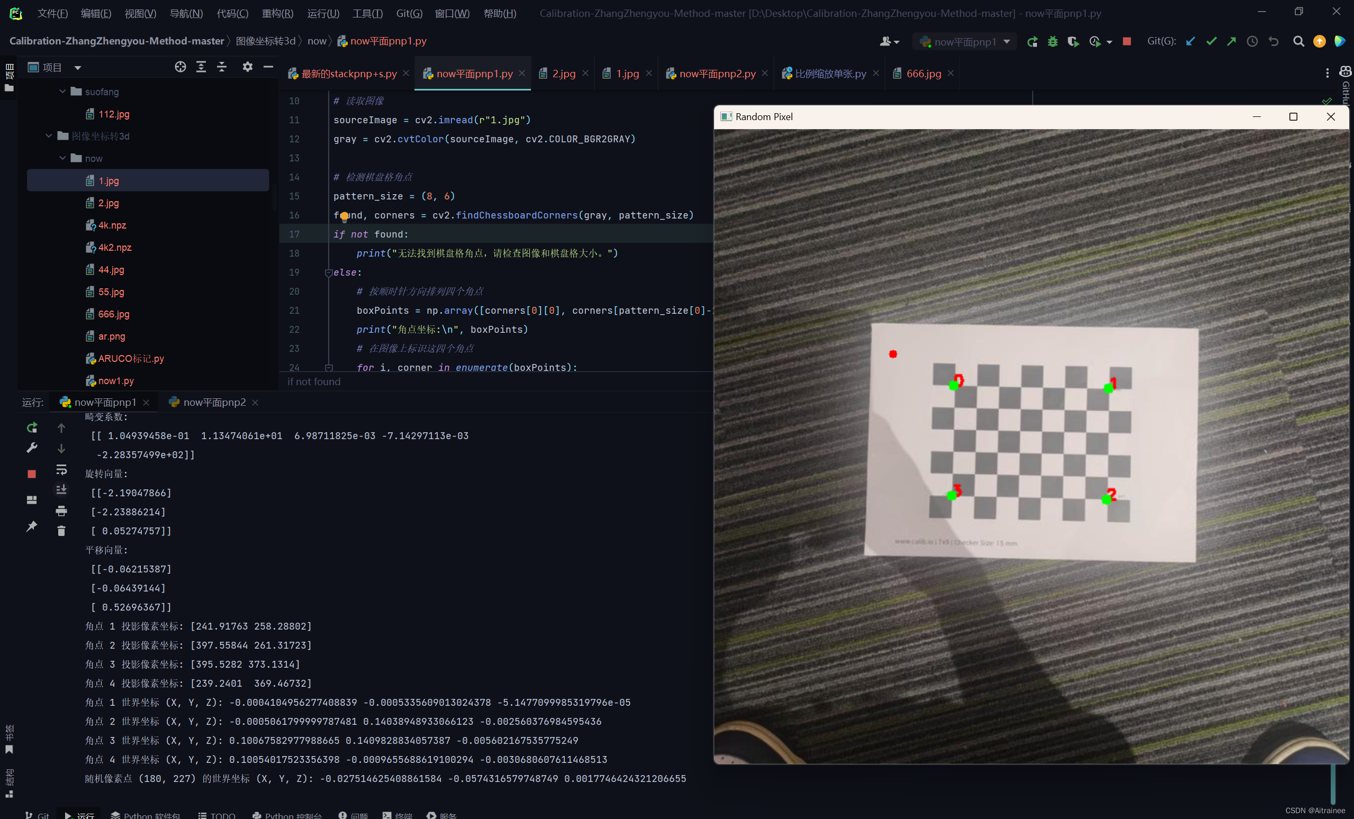Open the IDE update notification icon
The image size is (1354, 819).
pos(1320,42)
